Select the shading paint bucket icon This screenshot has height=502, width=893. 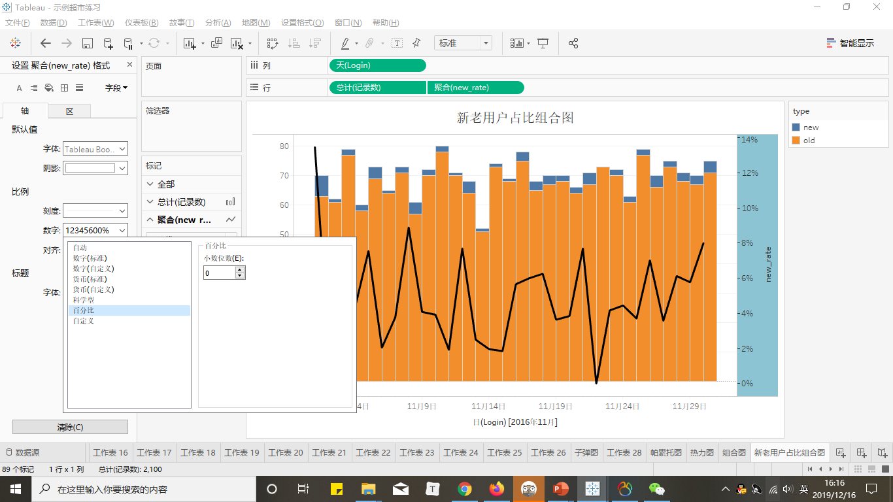coord(49,88)
